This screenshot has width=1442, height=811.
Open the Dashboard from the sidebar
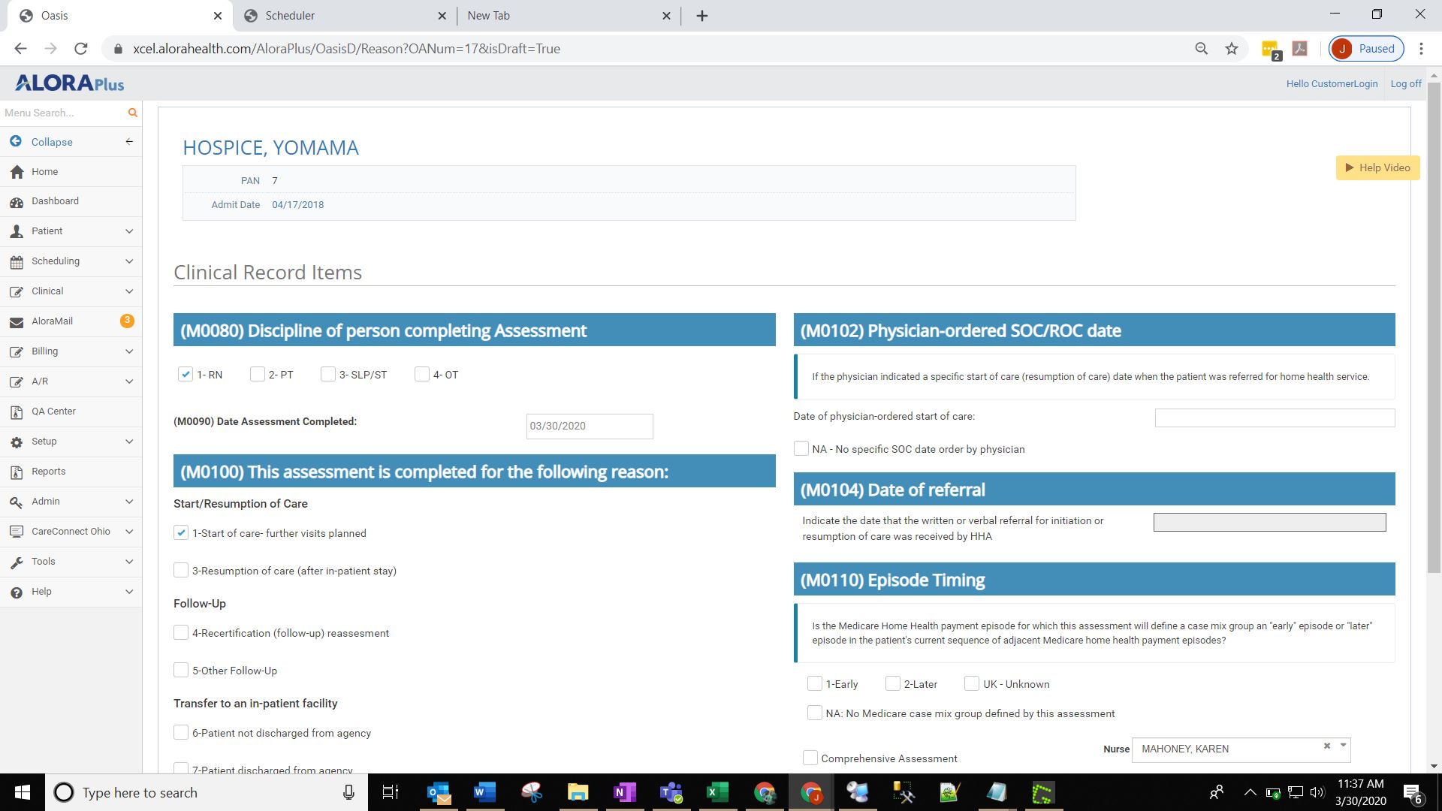[55, 200]
